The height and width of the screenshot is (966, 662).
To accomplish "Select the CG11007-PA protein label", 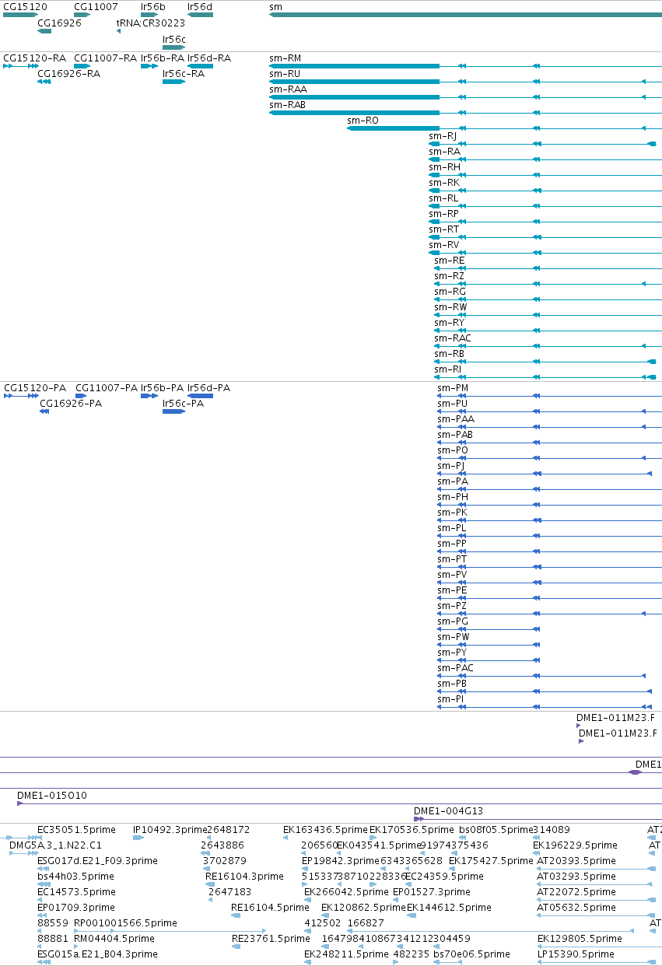I will pyautogui.click(x=106, y=388).
